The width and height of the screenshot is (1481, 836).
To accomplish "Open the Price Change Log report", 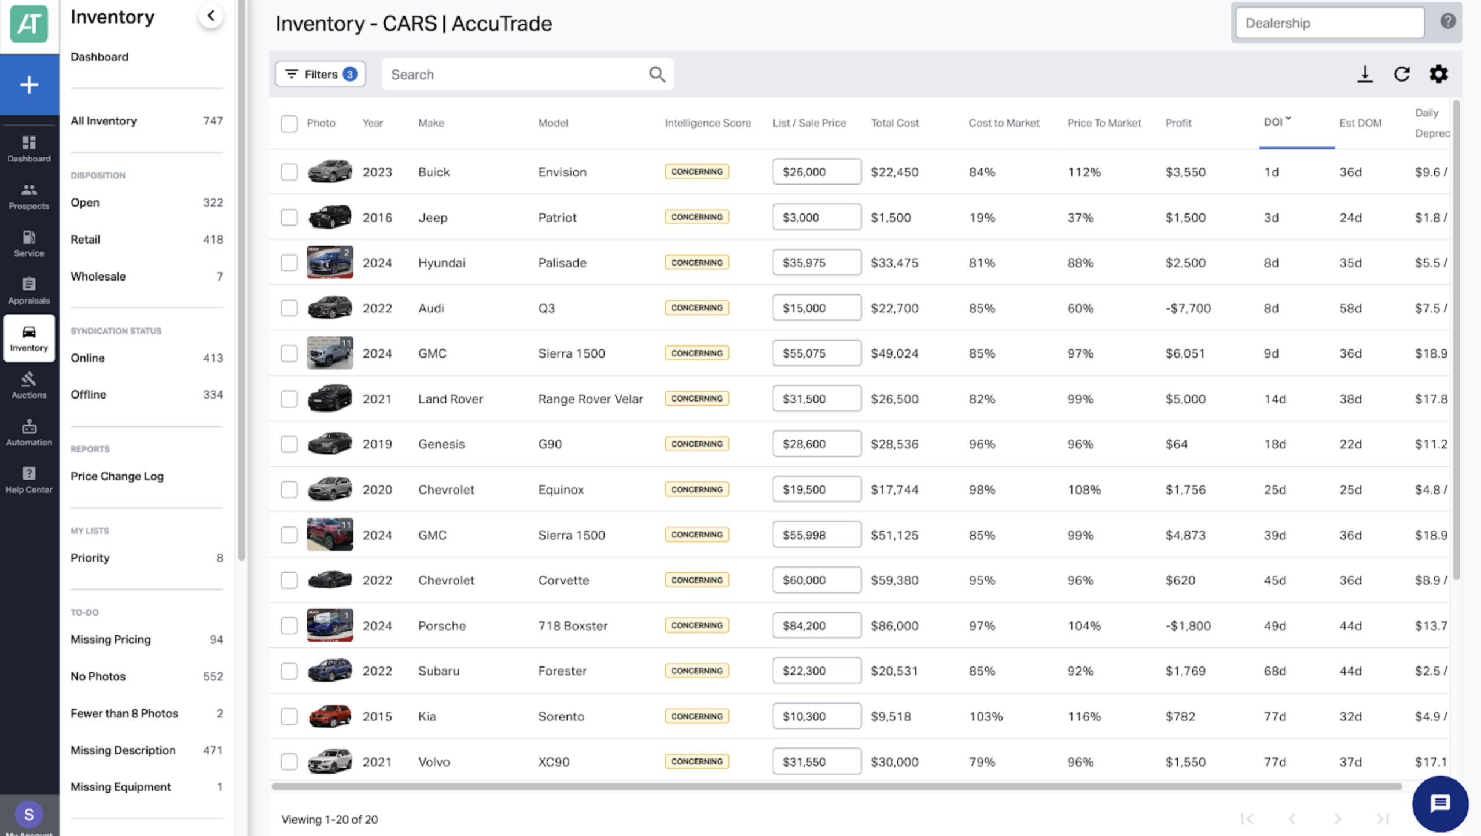I will [117, 476].
